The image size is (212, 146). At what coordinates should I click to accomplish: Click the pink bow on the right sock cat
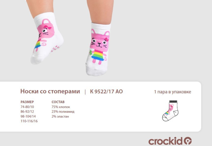(106, 39)
